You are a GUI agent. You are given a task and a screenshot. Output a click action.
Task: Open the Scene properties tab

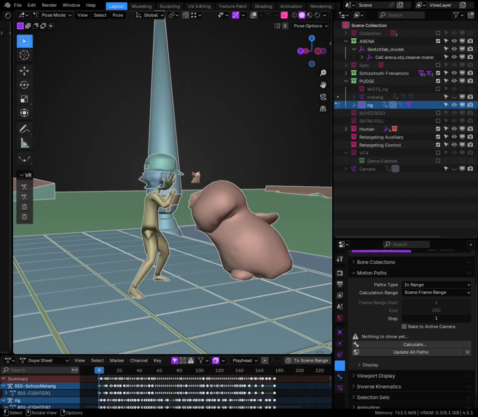340,307
